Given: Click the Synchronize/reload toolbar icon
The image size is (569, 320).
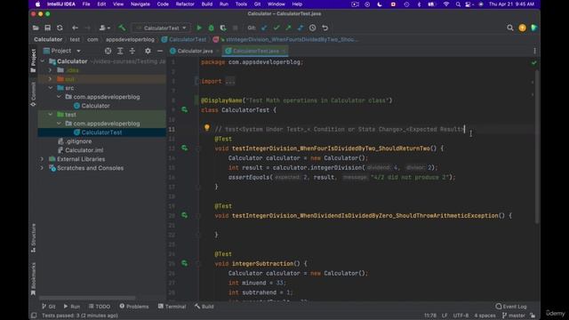Looking at the screenshot, I should (60, 28).
